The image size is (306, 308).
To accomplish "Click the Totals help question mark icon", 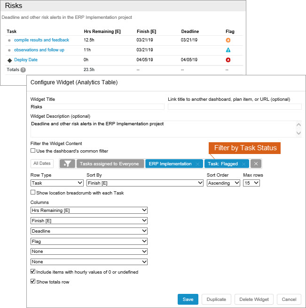I will (x=23, y=70).
